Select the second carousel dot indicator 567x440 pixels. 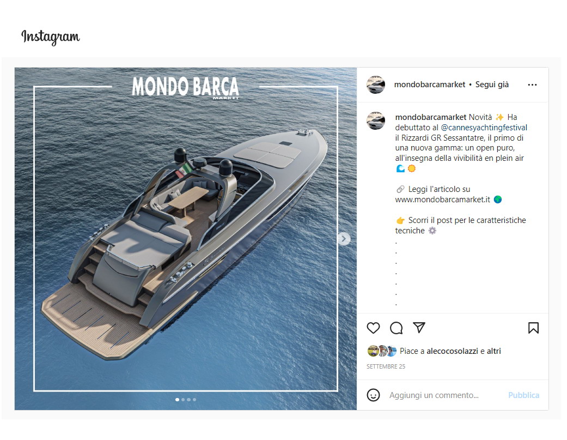(x=183, y=400)
